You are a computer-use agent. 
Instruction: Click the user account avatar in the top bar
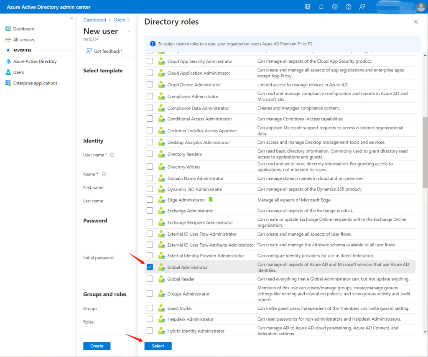tap(421, 7)
